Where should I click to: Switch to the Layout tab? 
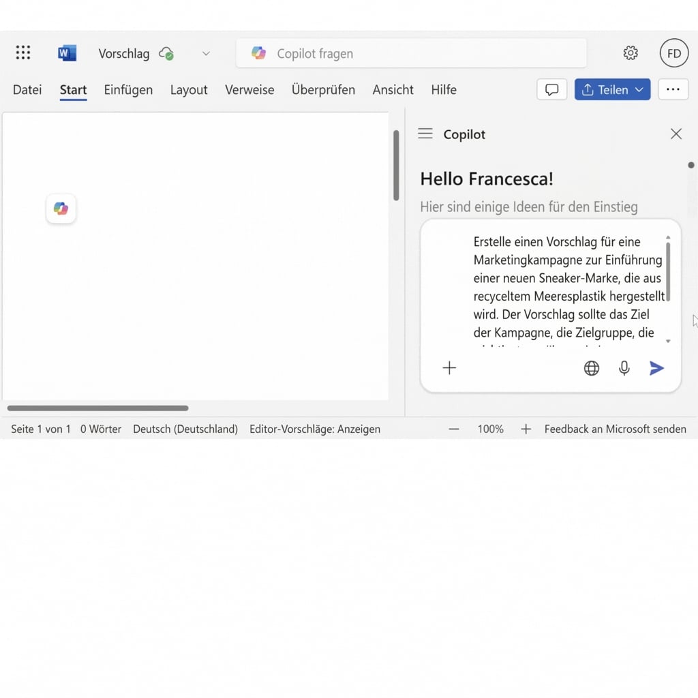[x=189, y=90]
